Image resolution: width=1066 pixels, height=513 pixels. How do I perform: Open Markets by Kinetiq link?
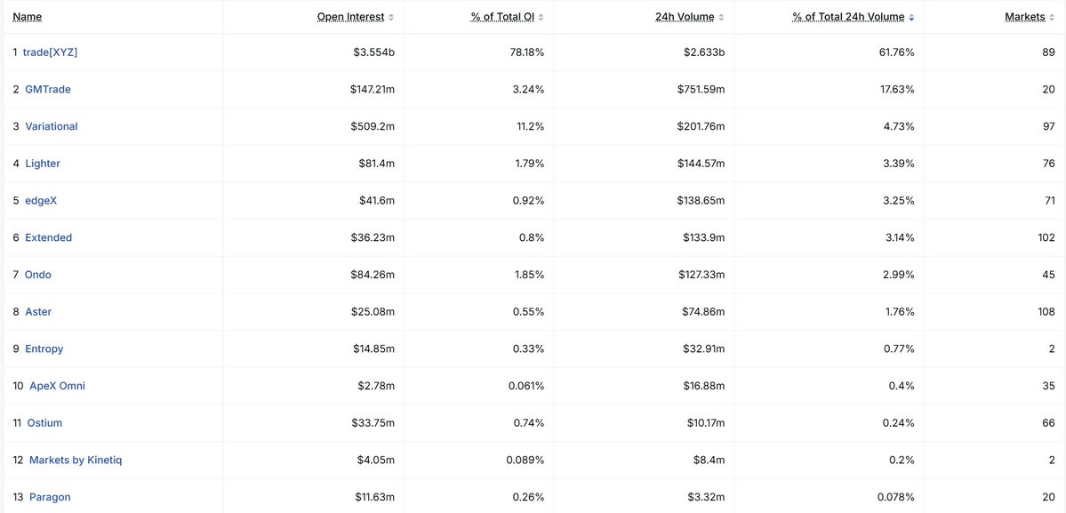pyautogui.click(x=76, y=460)
